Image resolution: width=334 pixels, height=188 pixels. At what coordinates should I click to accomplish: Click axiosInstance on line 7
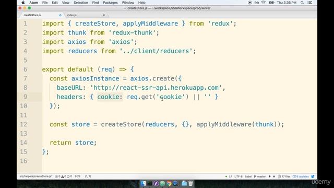(95, 79)
